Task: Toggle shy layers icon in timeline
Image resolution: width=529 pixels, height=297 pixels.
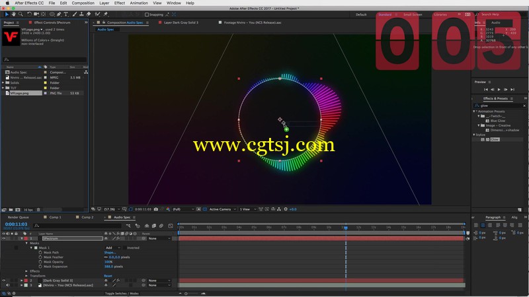Action: pyautogui.click(x=146, y=226)
